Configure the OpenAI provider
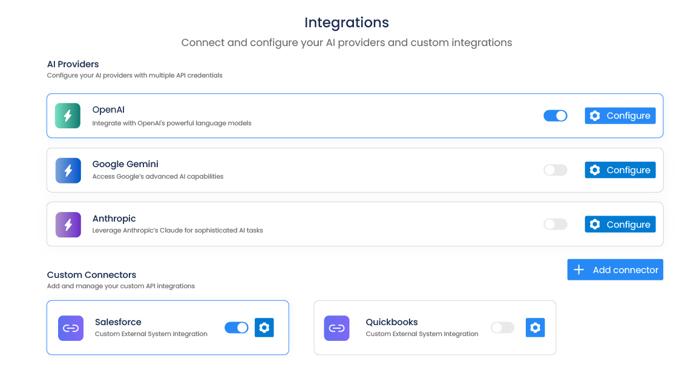This screenshot has width=694, height=379. click(x=620, y=116)
